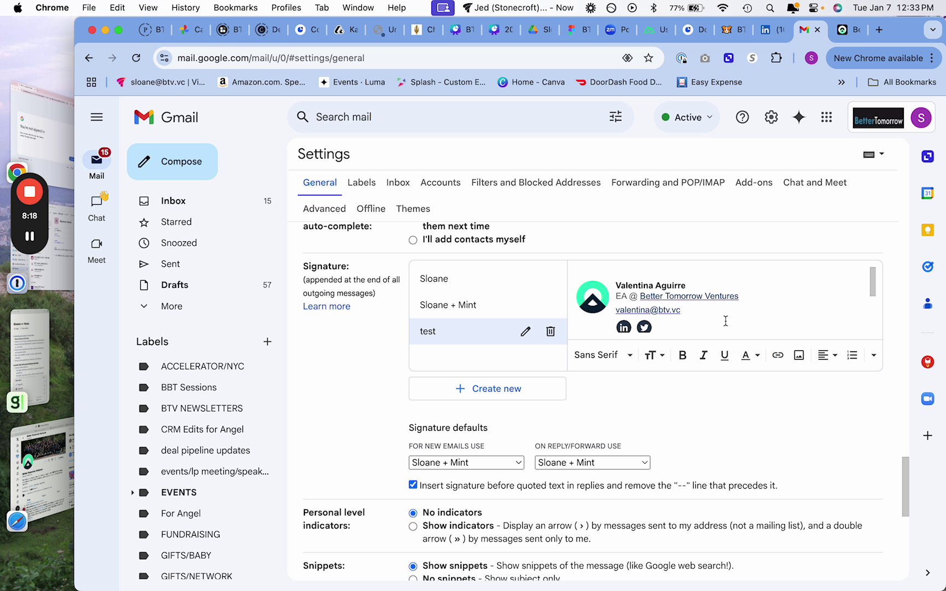Expand the EVENTS label tree
Viewport: 946px width, 591px height.
[x=132, y=493]
